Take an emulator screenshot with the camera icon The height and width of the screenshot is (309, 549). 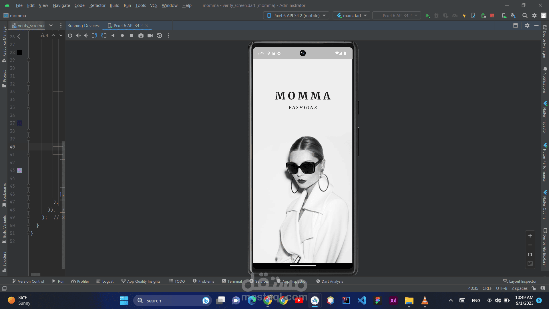pos(141,35)
